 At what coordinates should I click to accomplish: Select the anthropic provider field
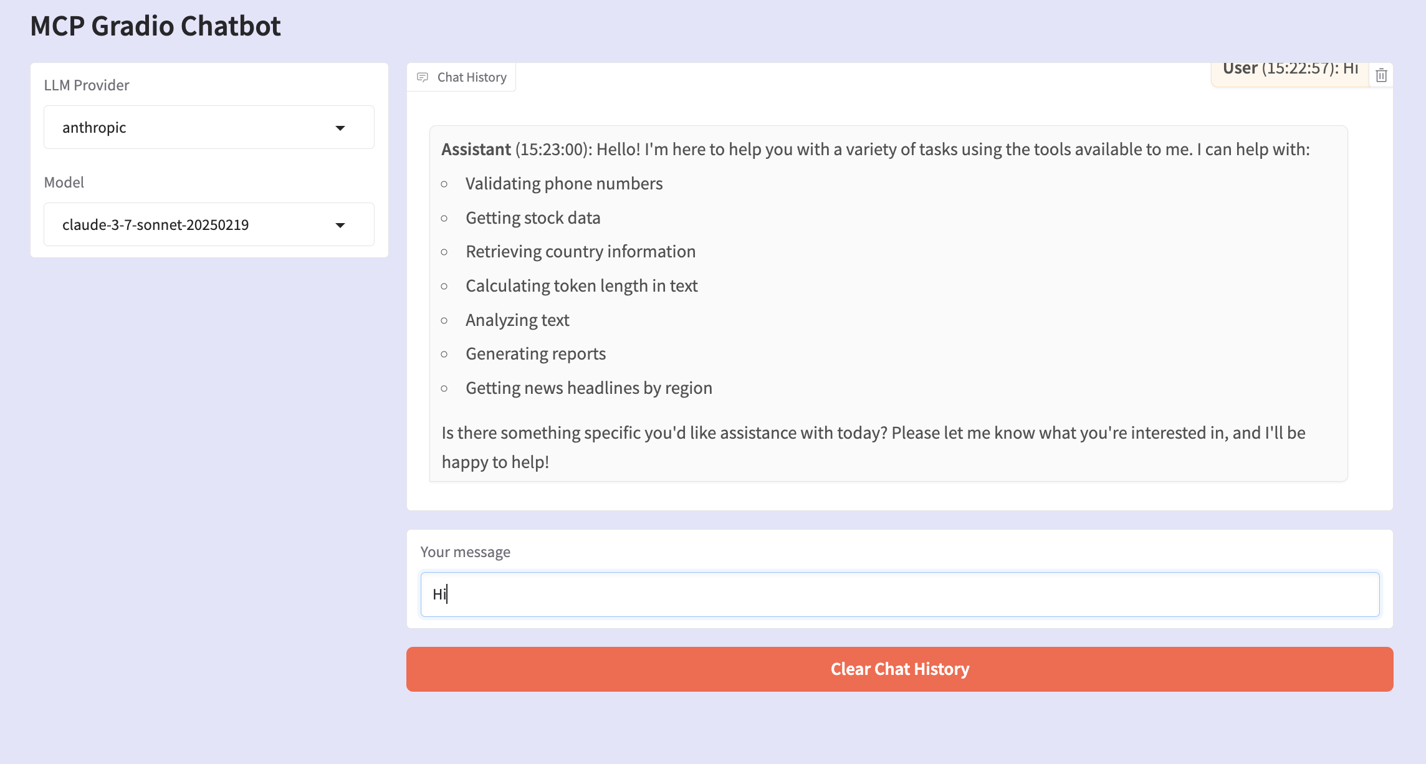click(209, 127)
